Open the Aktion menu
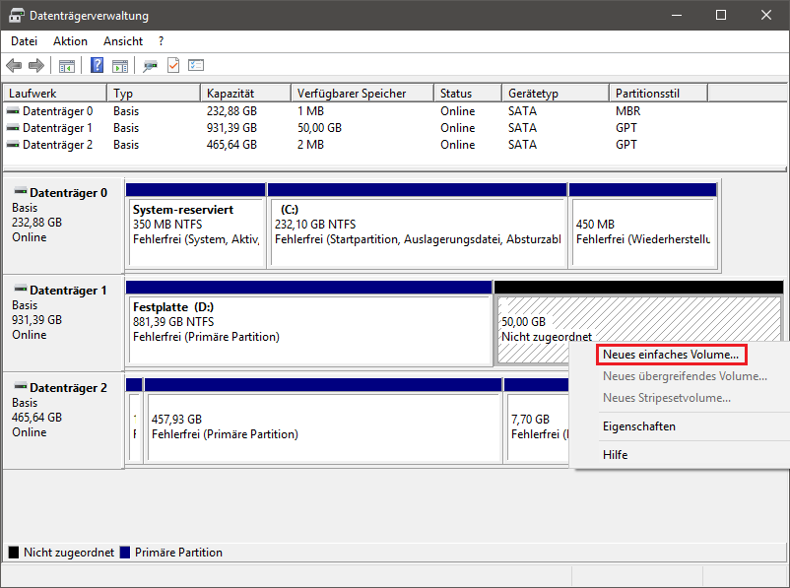The height and width of the screenshot is (588, 790). tap(70, 41)
